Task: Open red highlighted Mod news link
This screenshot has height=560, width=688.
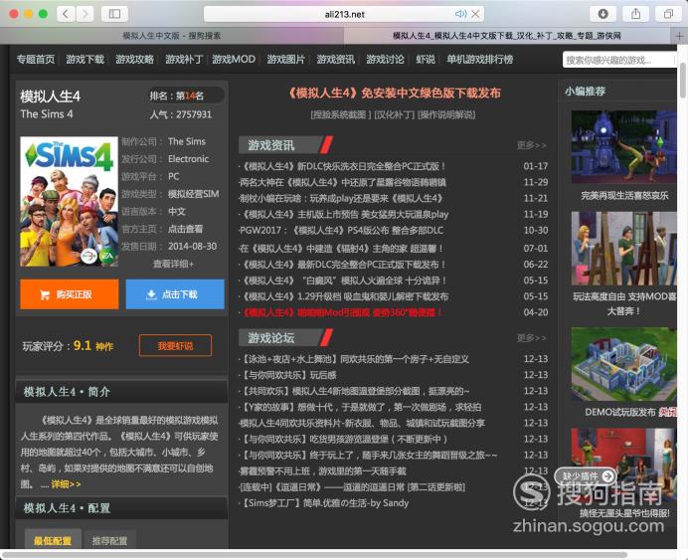Action: point(341,312)
